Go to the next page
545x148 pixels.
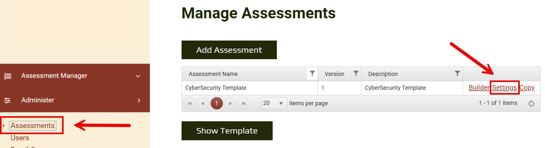point(230,103)
